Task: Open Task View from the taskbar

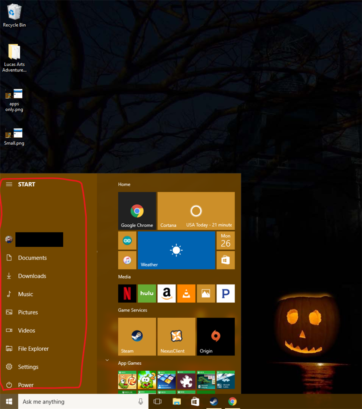Action: 157,401
